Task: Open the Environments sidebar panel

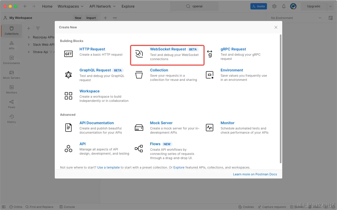Action: tap(12, 60)
